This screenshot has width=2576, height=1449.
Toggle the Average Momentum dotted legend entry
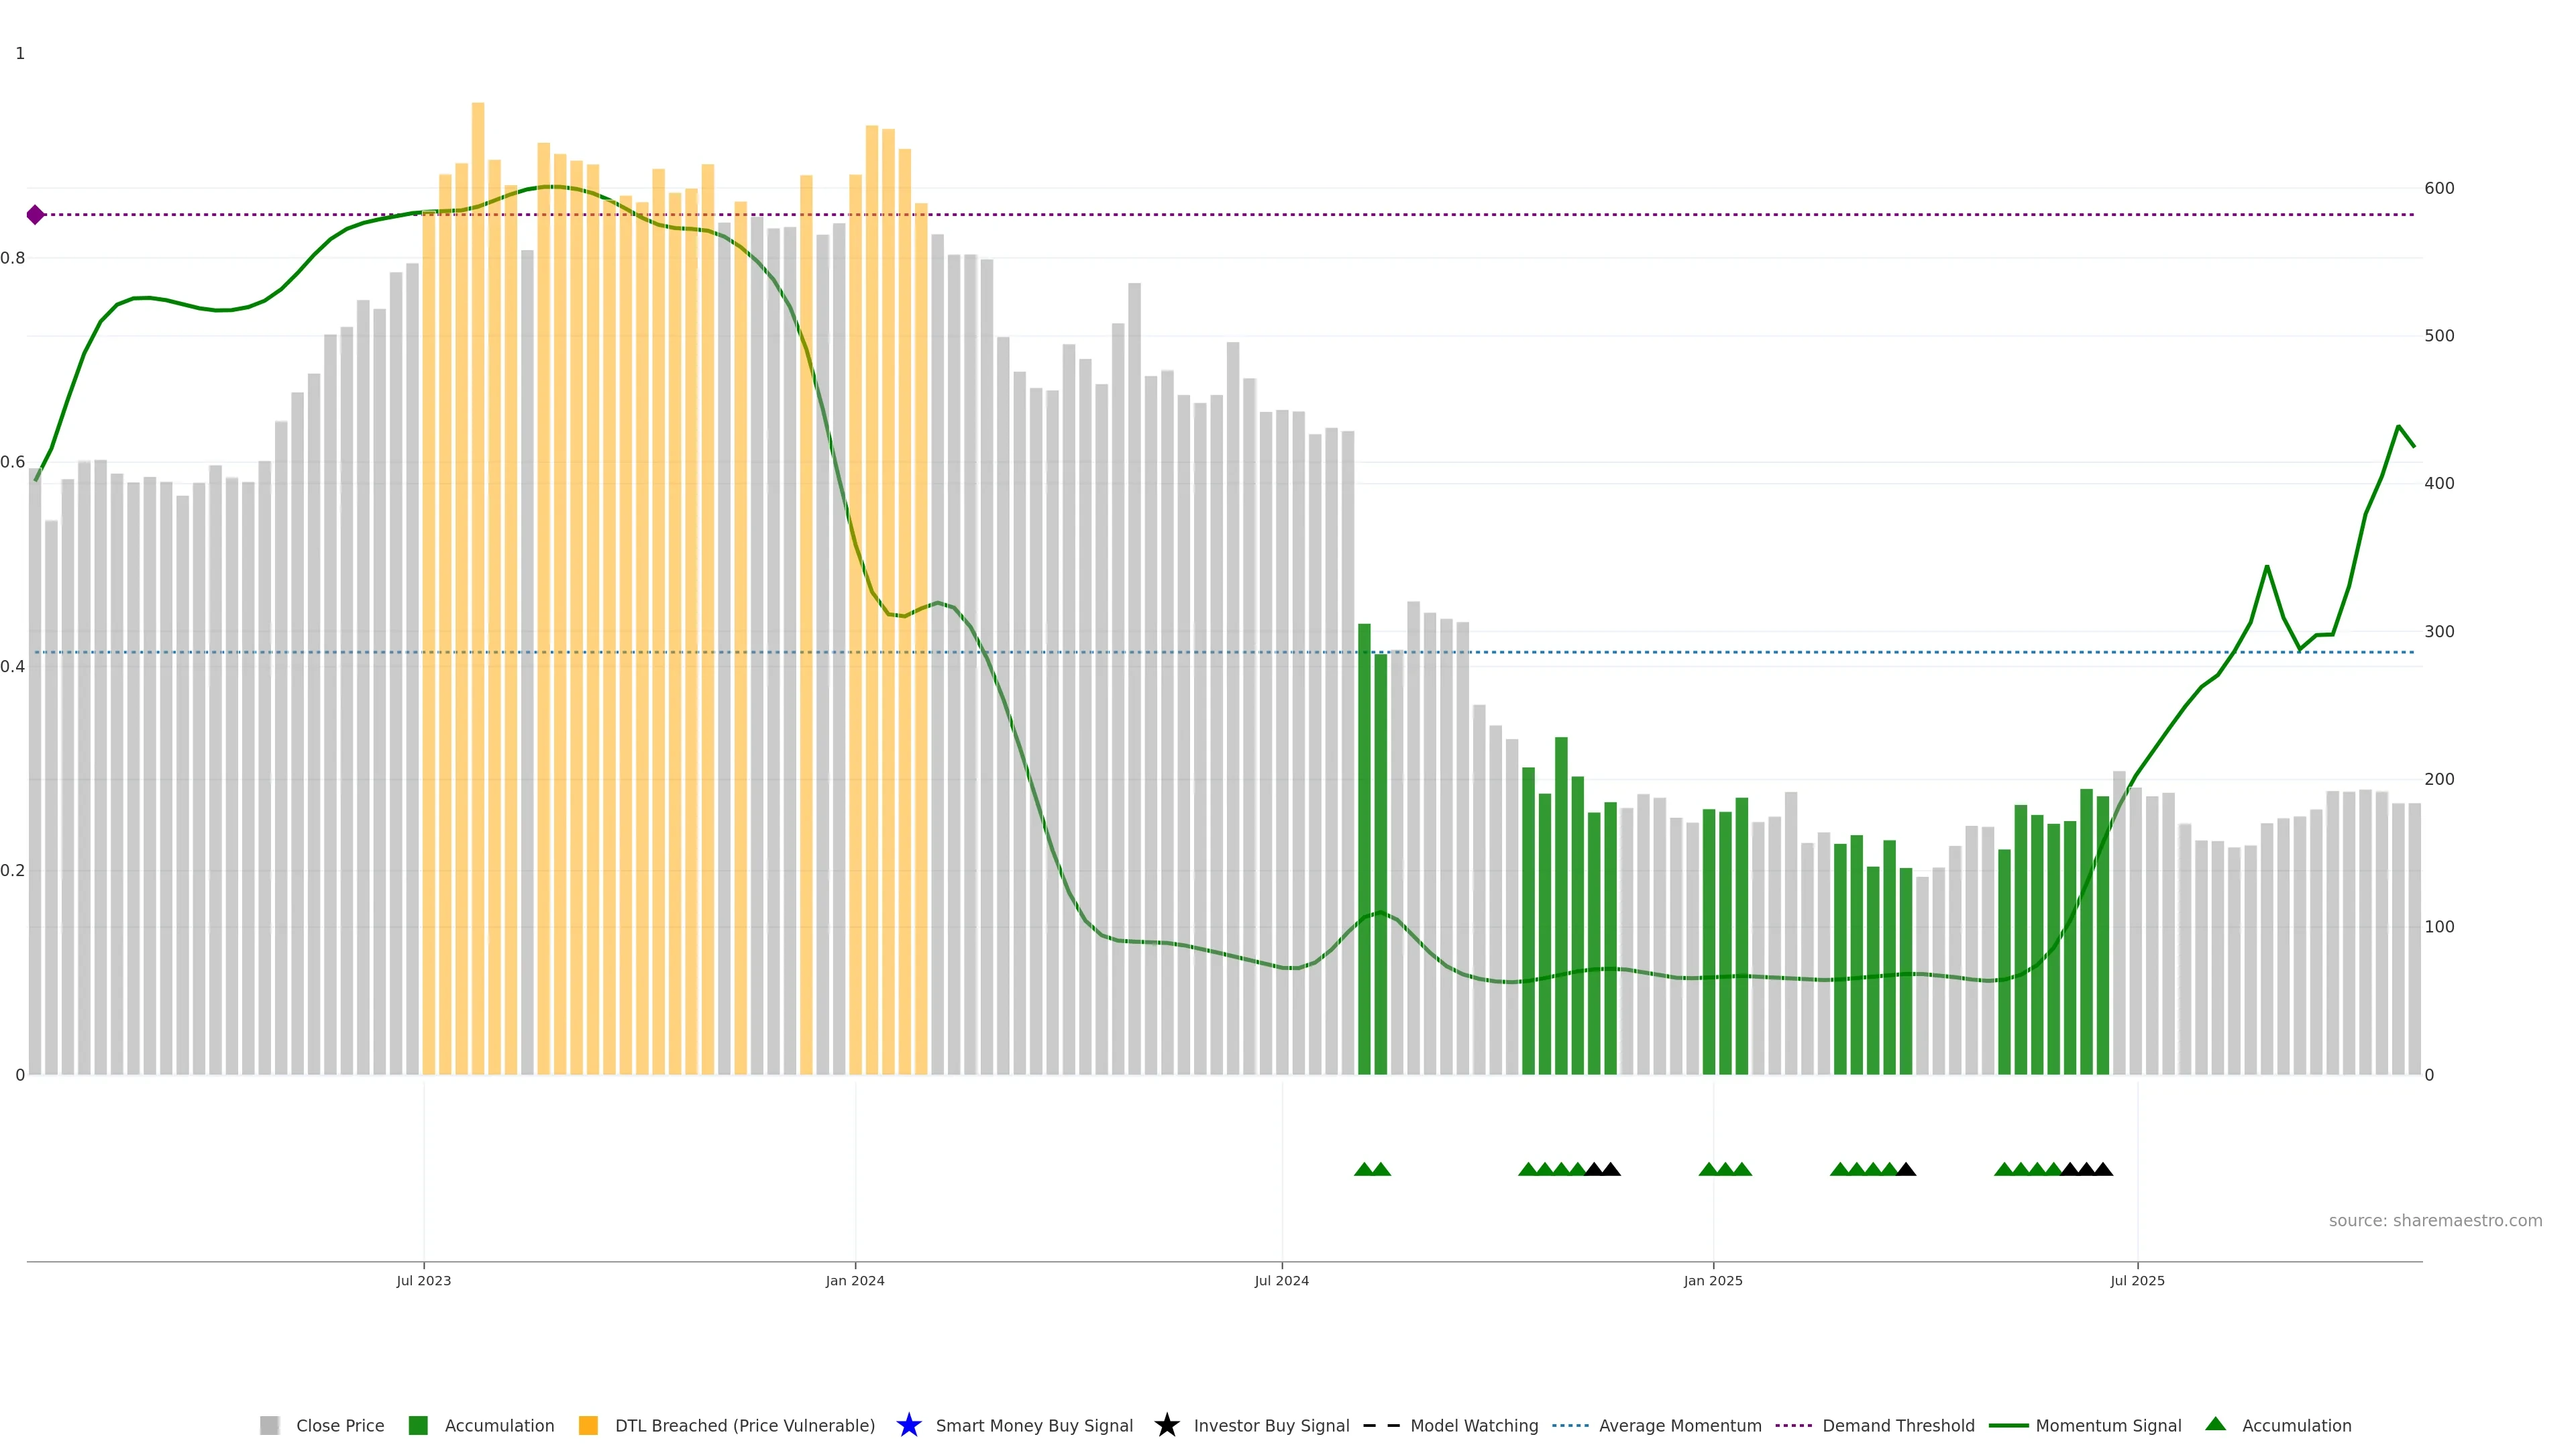1570,1425
